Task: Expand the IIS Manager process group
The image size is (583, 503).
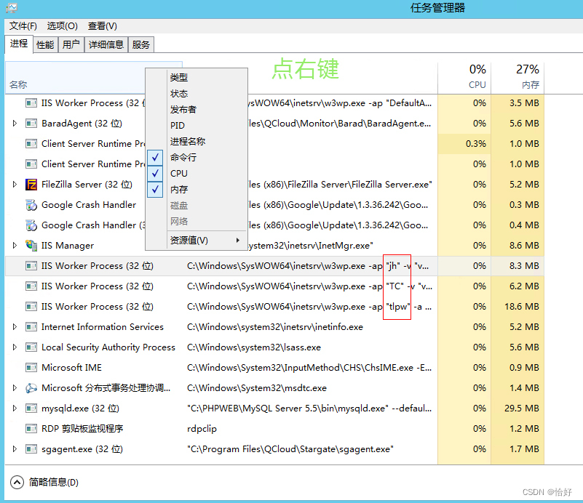Action: [x=15, y=246]
